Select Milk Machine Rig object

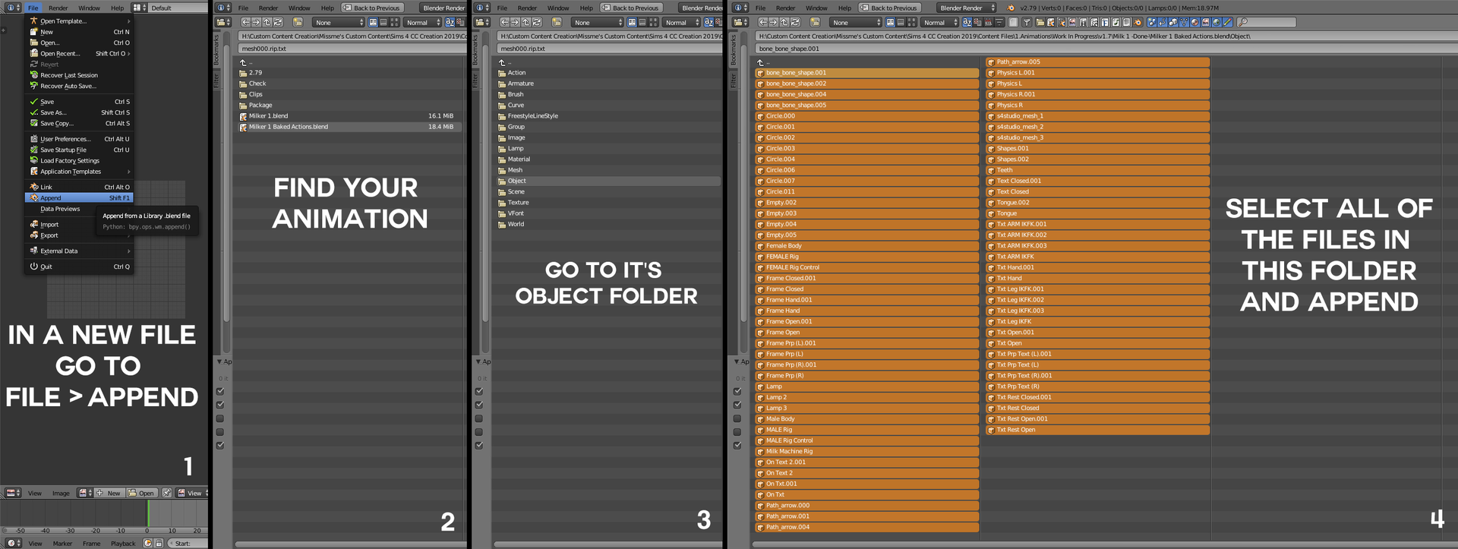[x=866, y=451]
